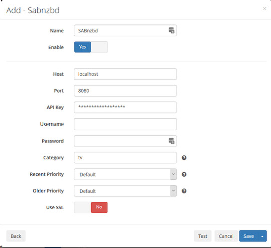Image resolution: width=271 pixels, height=248 pixels.
Task: Expand the Older Priority dropdown
Action: coord(125,191)
